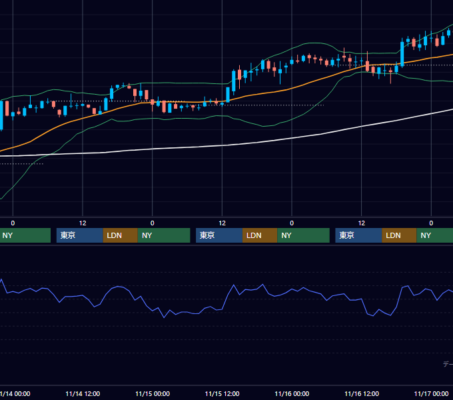The height and width of the screenshot is (400, 453).
Task: Click the date label 11/16 12:00
Action: [362, 393]
